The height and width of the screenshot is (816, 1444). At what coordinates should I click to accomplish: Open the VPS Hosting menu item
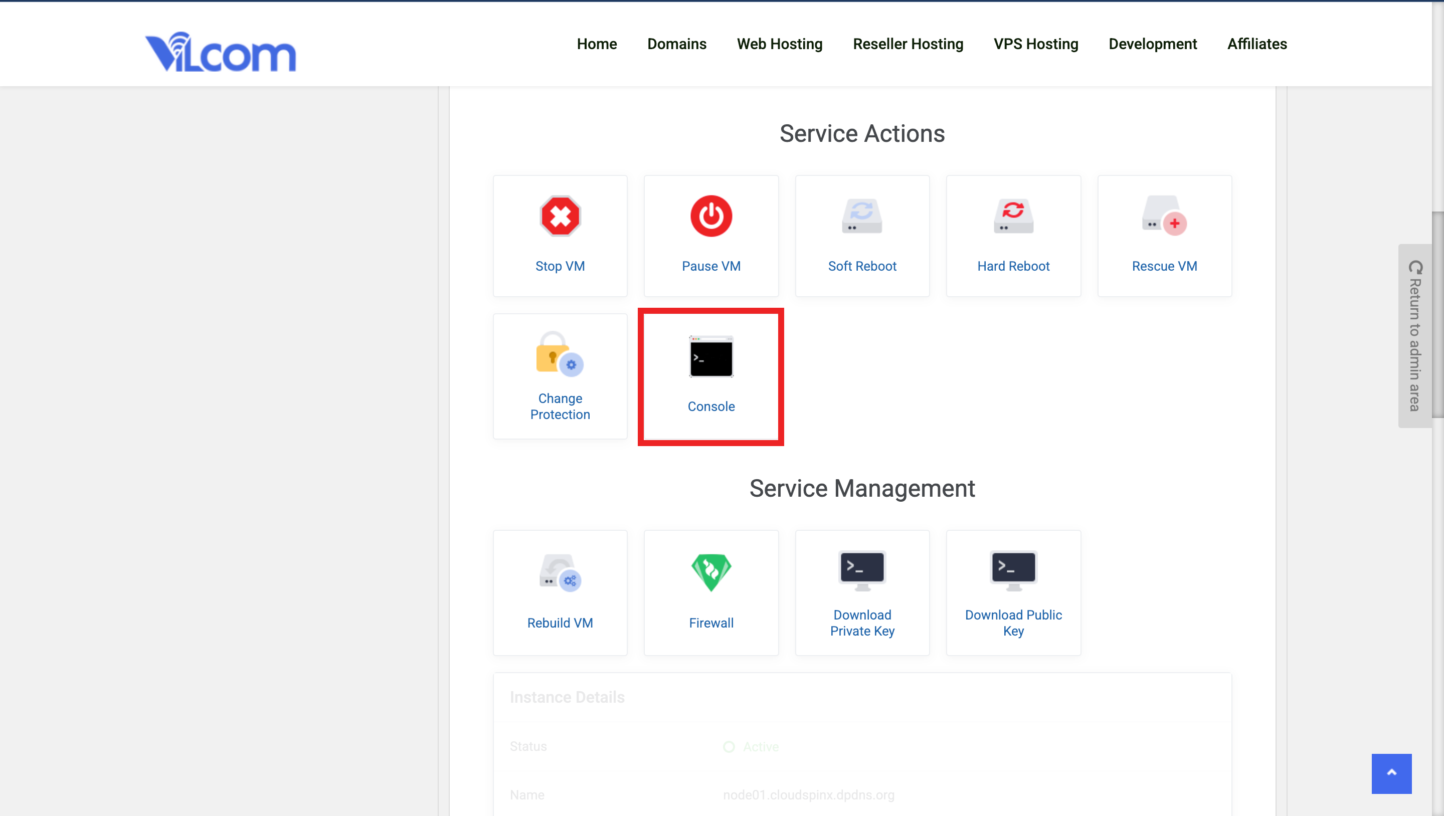[1035, 44]
